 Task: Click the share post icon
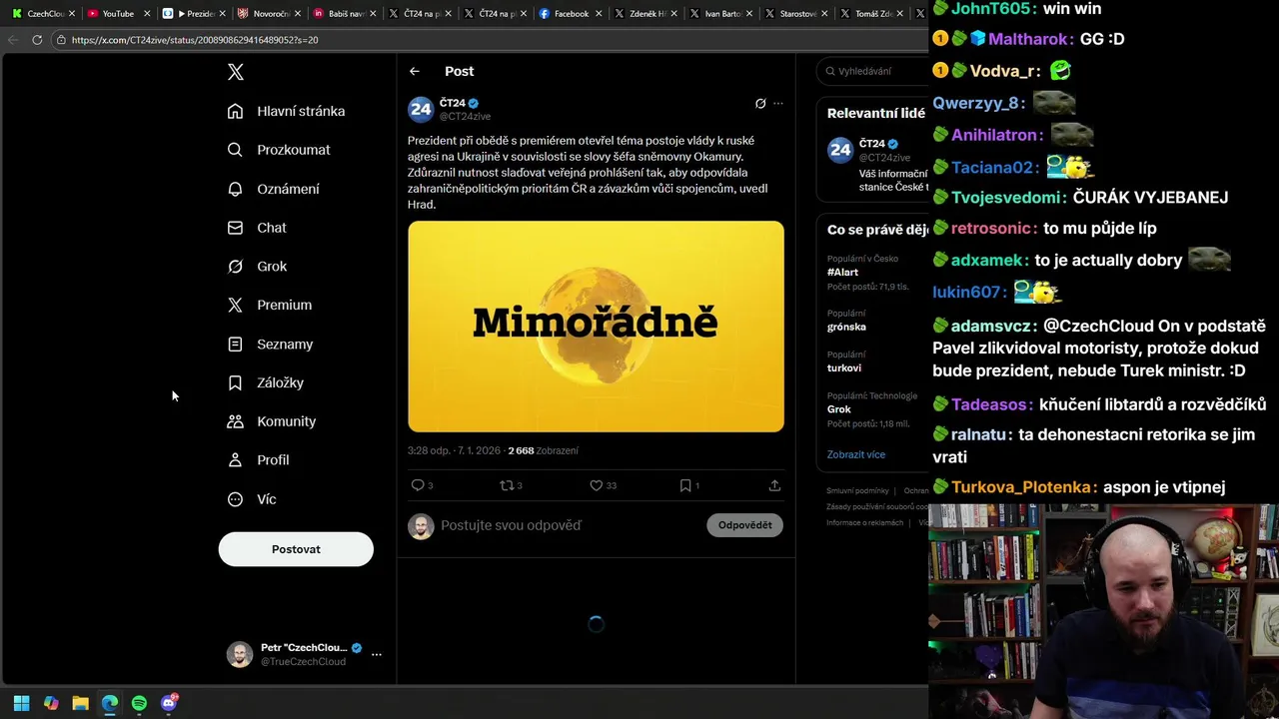(774, 485)
